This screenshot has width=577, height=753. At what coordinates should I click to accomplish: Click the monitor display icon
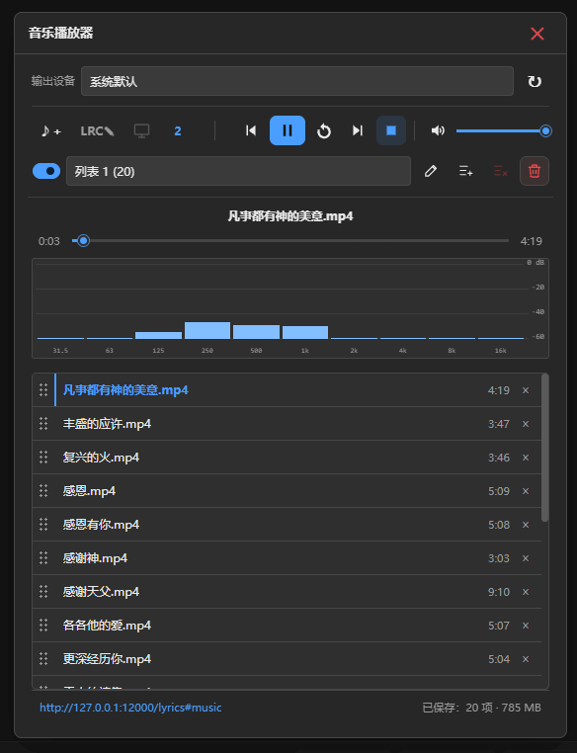(x=141, y=130)
